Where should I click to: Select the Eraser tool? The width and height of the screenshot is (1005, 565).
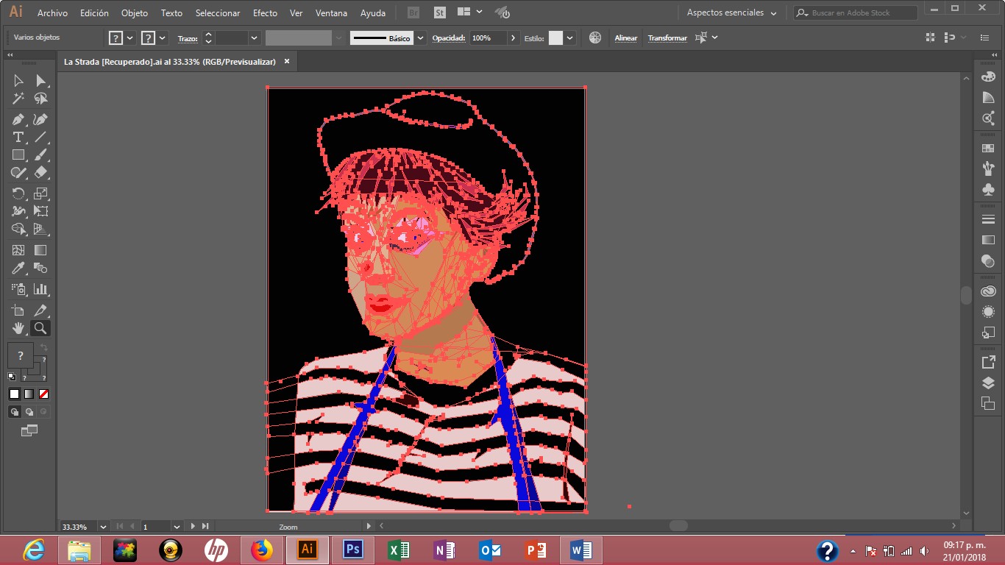(x=41, y=173)
